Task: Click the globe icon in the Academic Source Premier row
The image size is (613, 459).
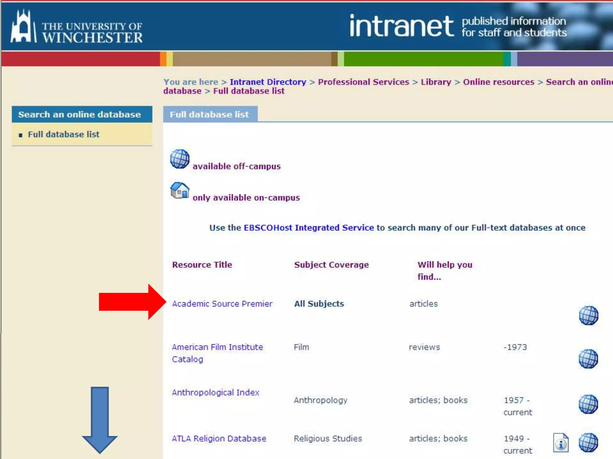Action: tap(588, 315)
